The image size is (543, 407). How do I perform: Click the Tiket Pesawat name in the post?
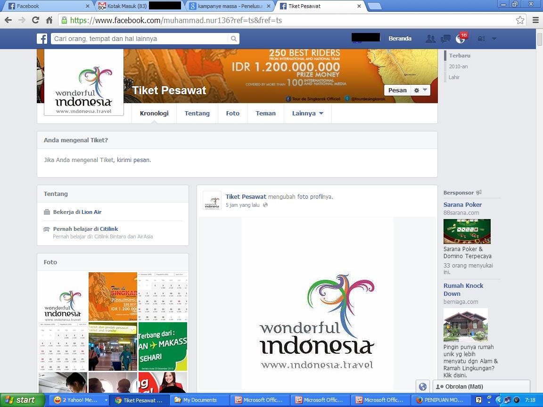pyautogui.click(x=246, y=196)
